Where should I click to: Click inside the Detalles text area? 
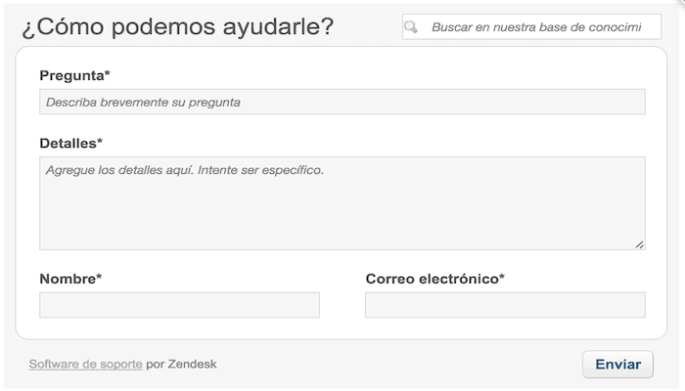342,203
